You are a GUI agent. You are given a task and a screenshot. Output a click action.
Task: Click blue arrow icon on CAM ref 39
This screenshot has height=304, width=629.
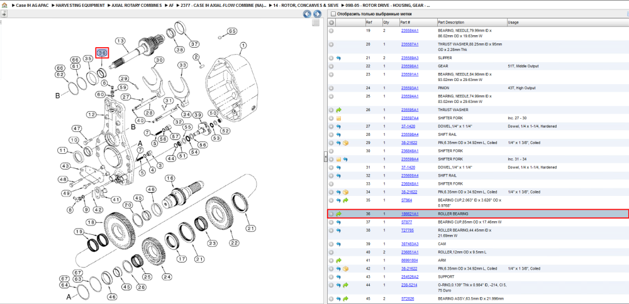(x=338, y=244)
